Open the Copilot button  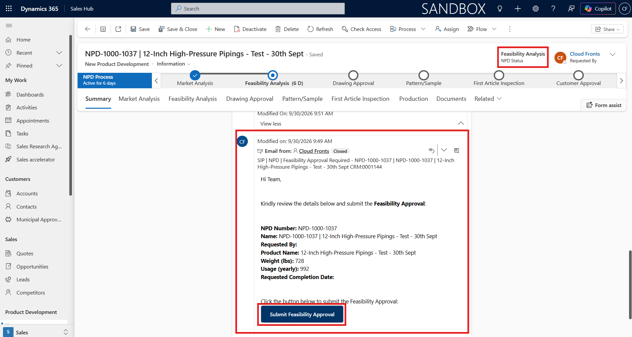[x=598, y=9]
